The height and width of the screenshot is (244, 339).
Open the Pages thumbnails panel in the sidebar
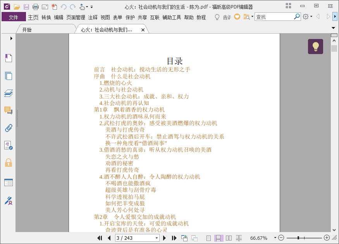[x=9, y=76]
